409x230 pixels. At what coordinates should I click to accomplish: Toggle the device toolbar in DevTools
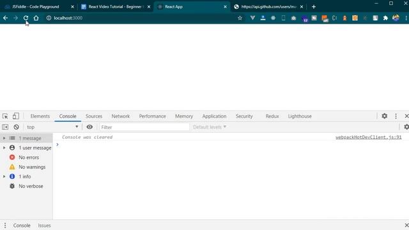coord(16,116)
